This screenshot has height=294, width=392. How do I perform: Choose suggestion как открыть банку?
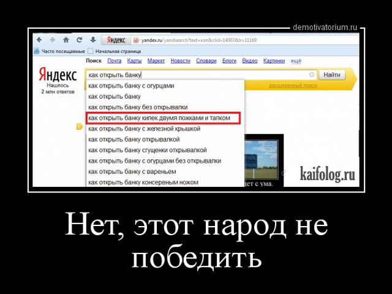coord(165,97)
